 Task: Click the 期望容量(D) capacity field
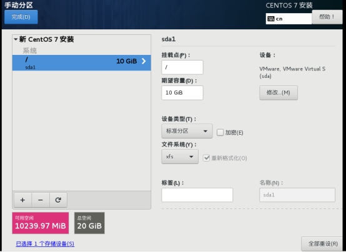(182, 93)
